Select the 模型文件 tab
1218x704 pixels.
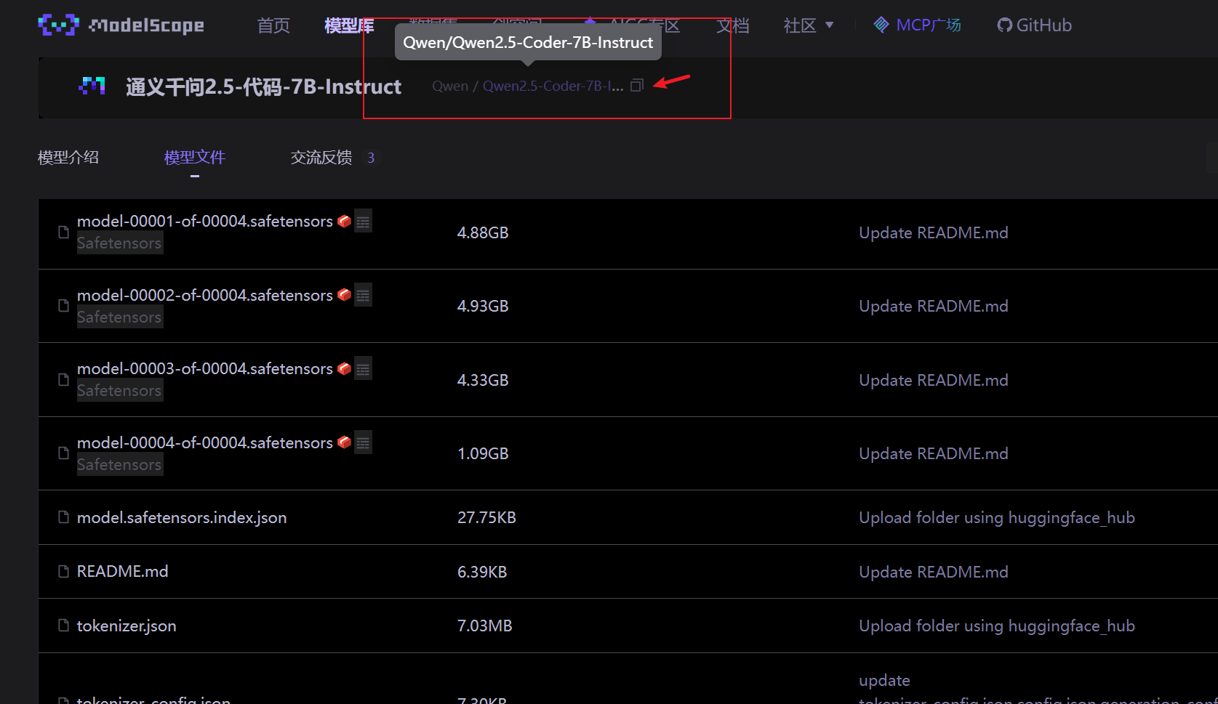click(x=195, y=158)
